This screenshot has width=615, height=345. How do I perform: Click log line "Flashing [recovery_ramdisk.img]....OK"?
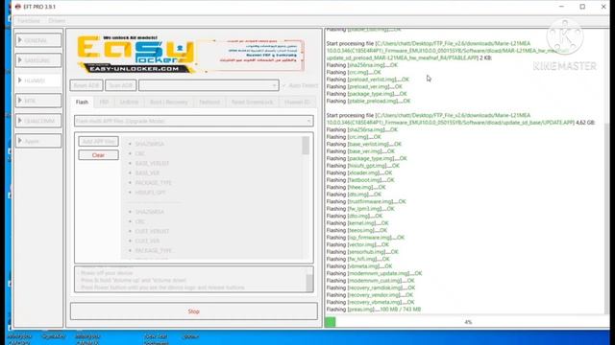click(x=371, y=287)
